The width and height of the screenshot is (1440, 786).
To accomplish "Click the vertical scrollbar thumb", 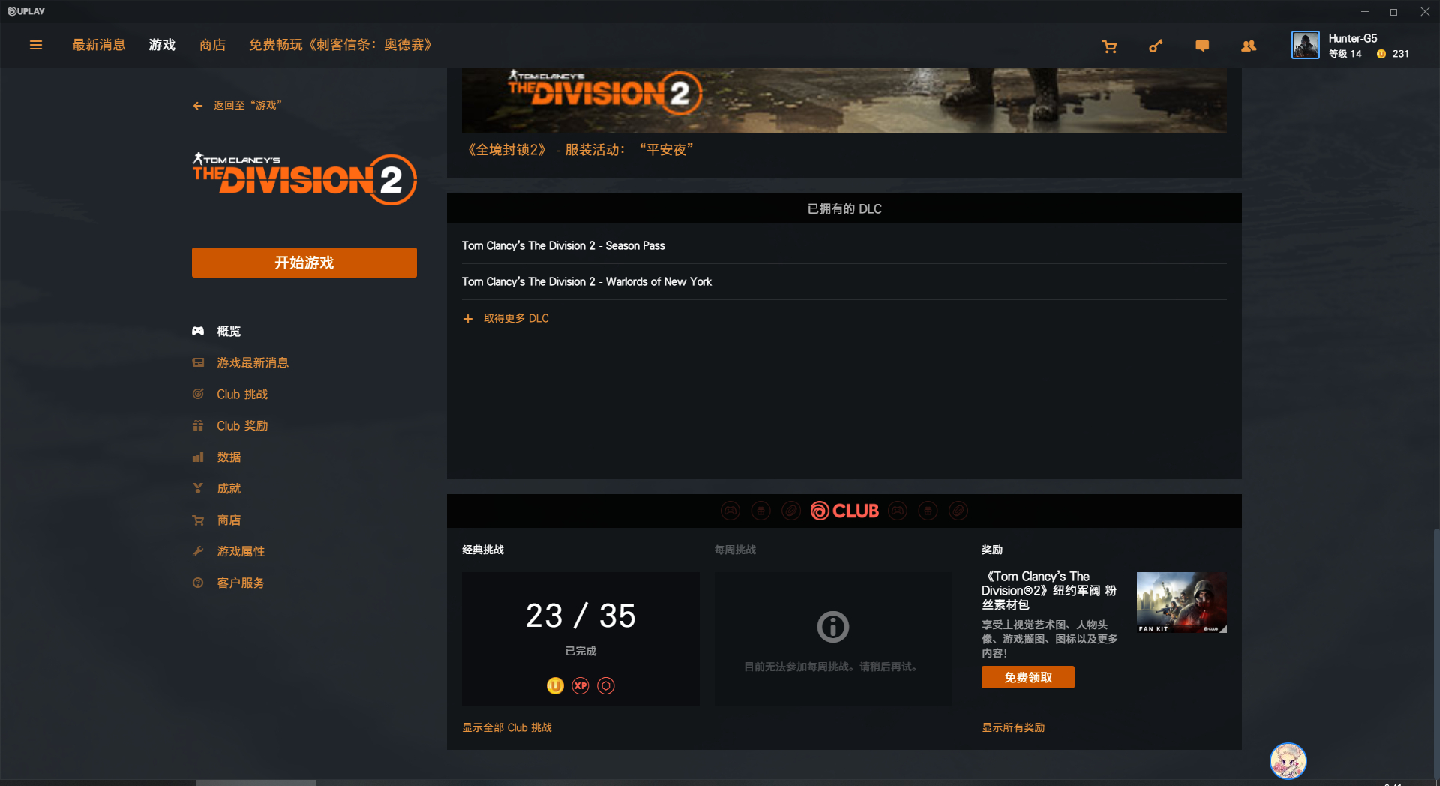I will tap(1436, 652).
